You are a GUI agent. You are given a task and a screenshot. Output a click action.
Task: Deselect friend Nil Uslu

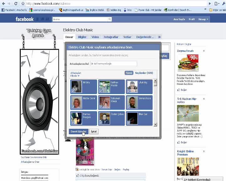pos(83,87)
